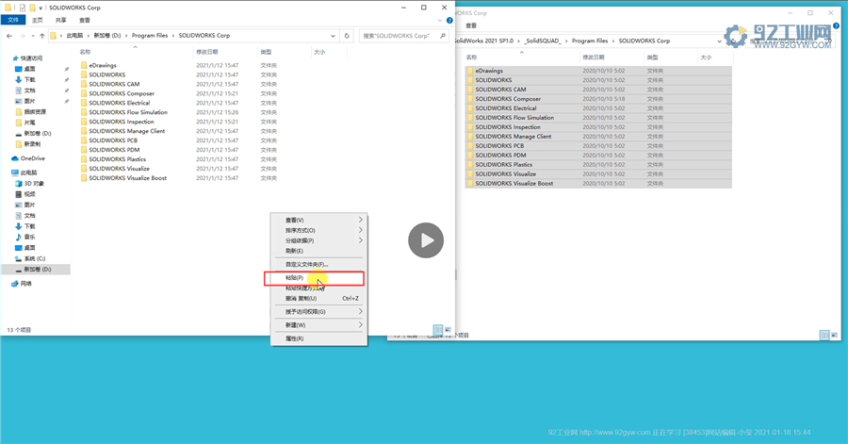Open 视频 under This PC
This screenshot has height=444, width=848.
(x=29, y=194)
